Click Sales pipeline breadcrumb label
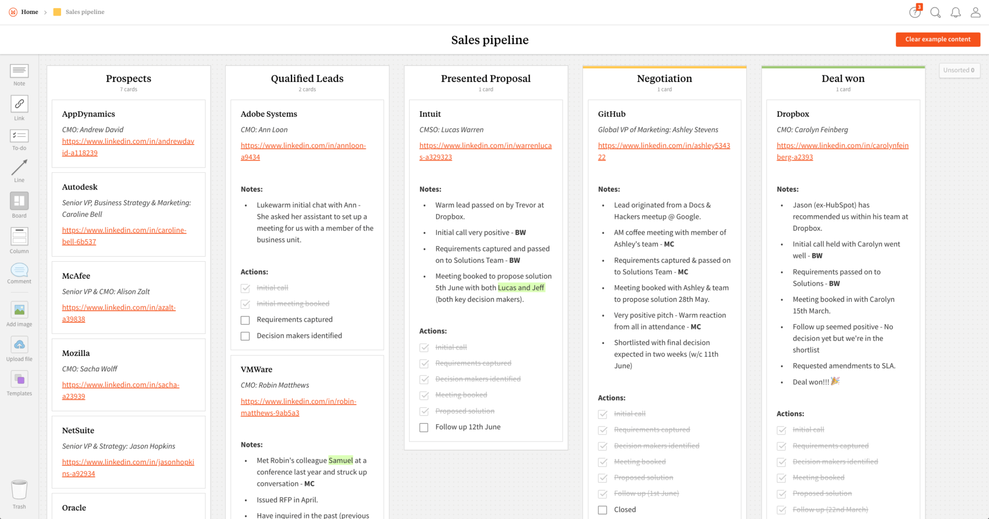 click(85, 12)
